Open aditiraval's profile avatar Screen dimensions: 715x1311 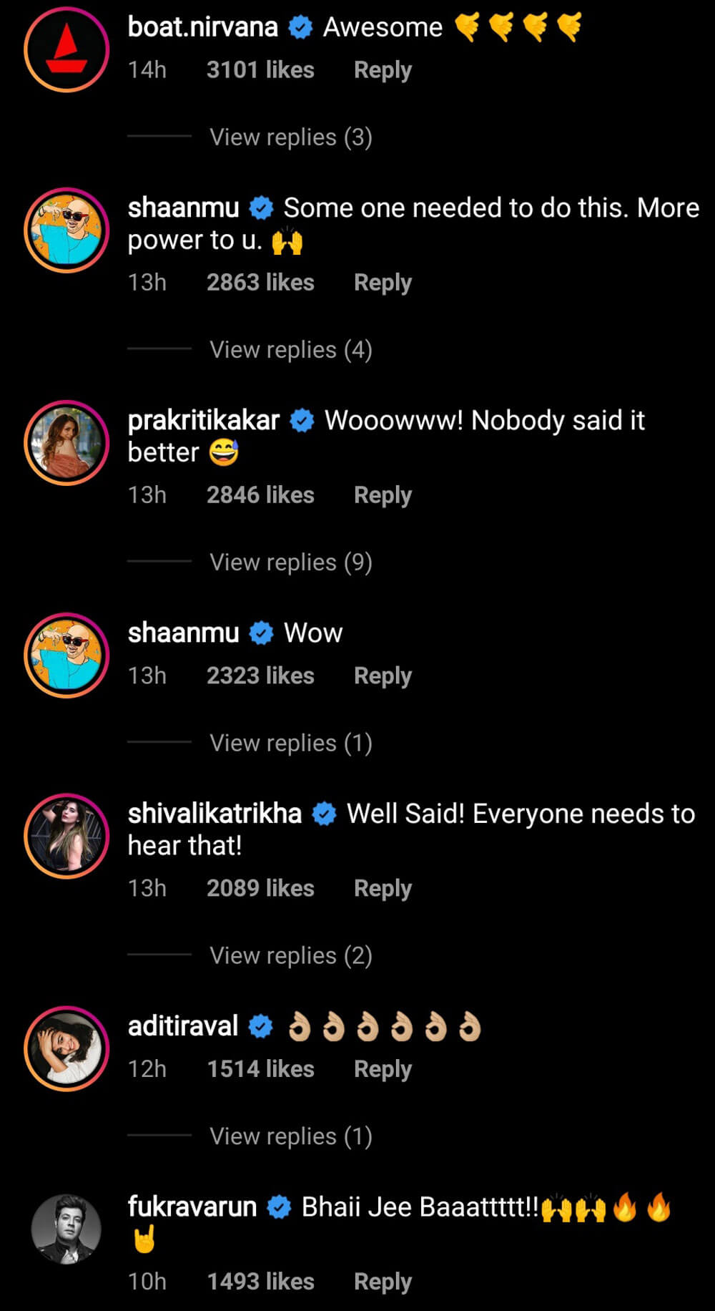(66, 1048)
